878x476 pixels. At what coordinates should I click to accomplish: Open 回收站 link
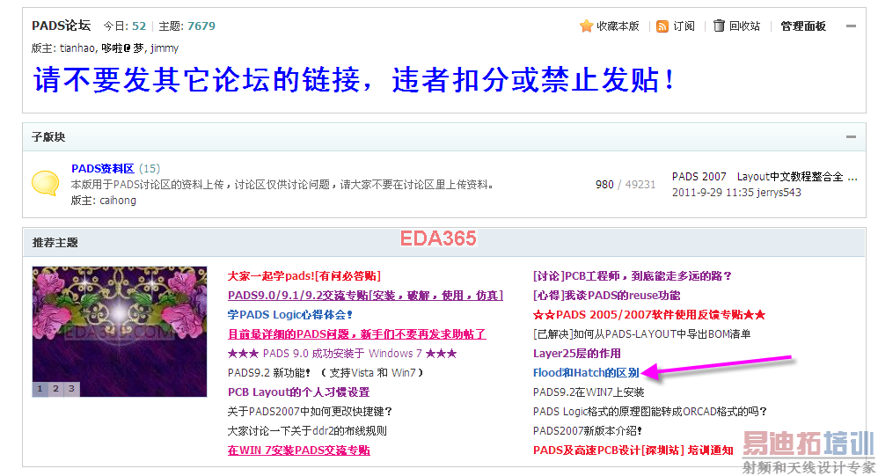[745, 26]
